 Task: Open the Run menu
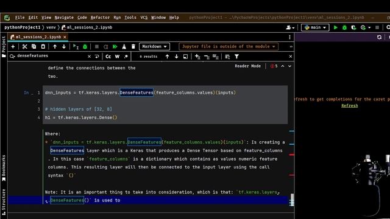(x=117, y=18)
